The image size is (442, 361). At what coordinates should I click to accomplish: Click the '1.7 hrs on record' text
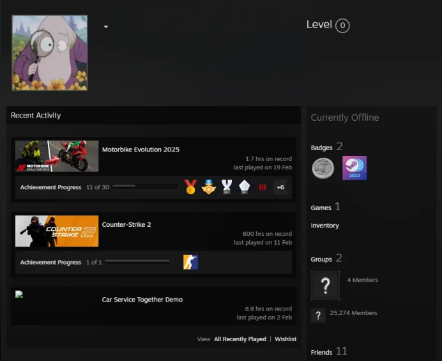pos(269,159)
